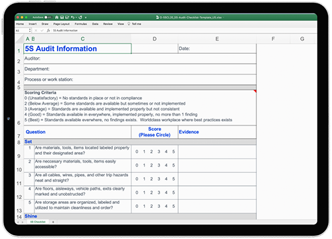Click the Insert Function fx icon
Image resolution: width=332 pixels, height=239 pixels.
point(48,31)
